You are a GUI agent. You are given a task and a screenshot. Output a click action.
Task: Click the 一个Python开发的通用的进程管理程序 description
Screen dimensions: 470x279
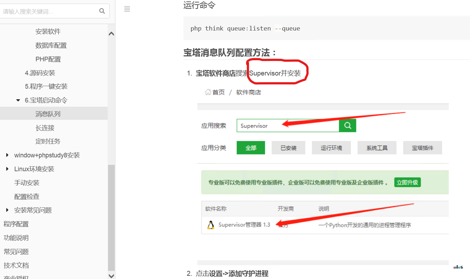click(364, 225)
